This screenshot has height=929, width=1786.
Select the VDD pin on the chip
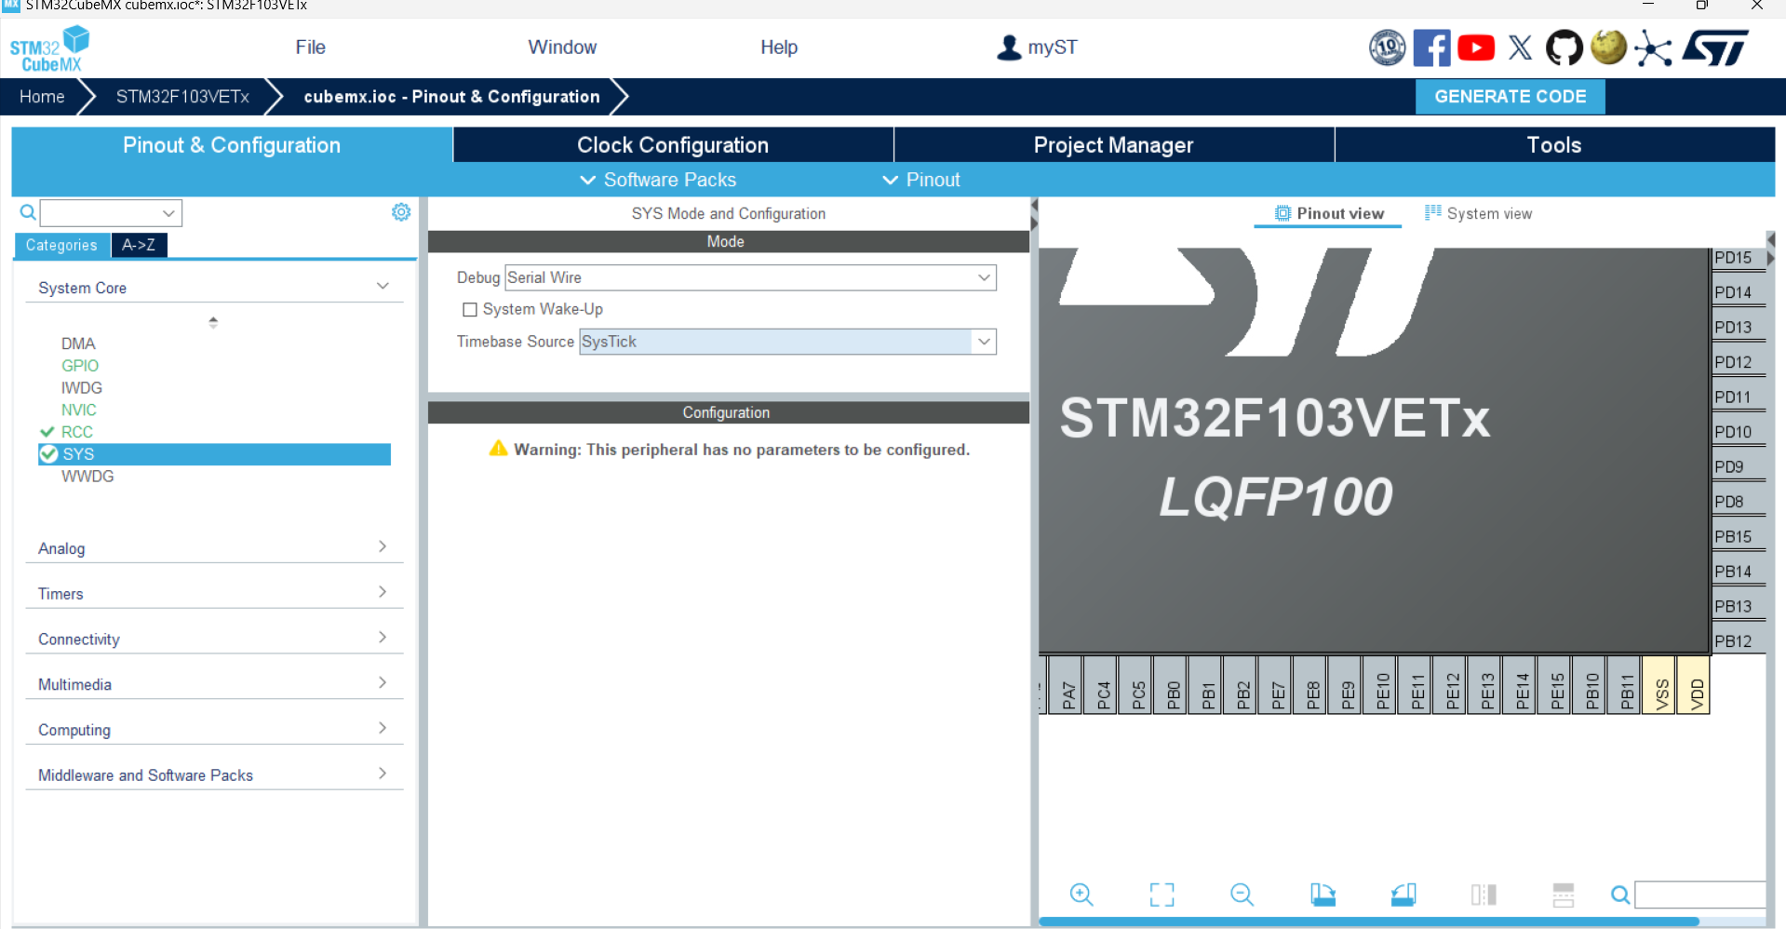coord(1695,685)
